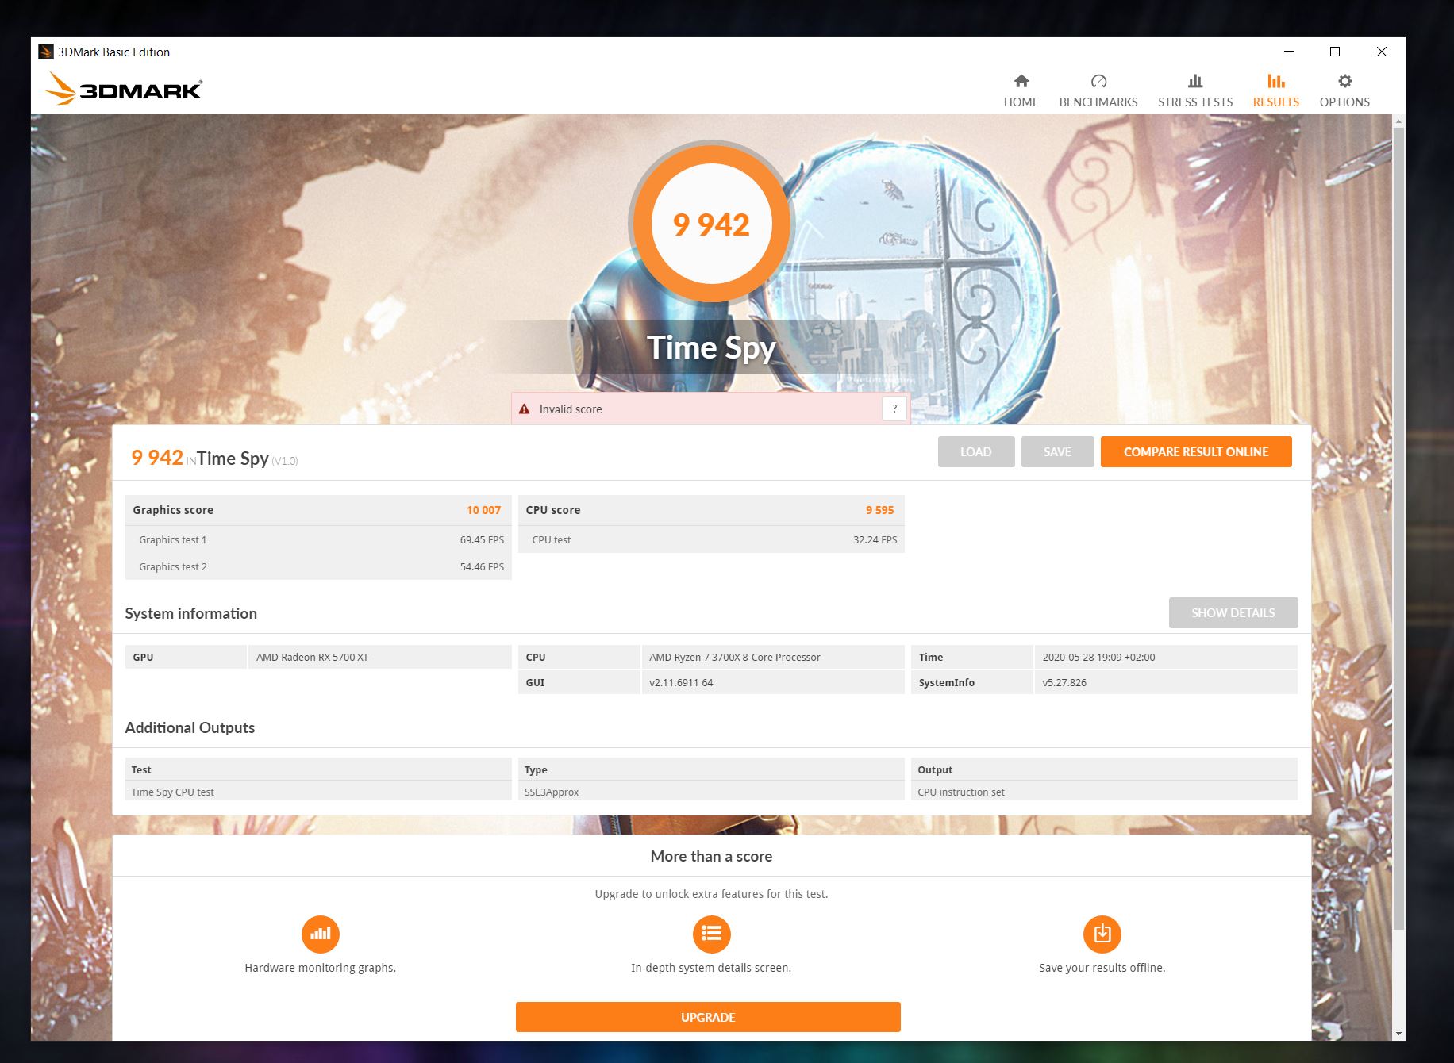This screenshot has height=1063, width=1454.
Task: Click the time value 2020-05-28 19:09
Action: click(1098, 657)
